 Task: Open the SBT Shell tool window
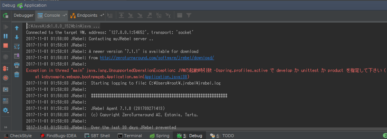(x=97, y=136)
